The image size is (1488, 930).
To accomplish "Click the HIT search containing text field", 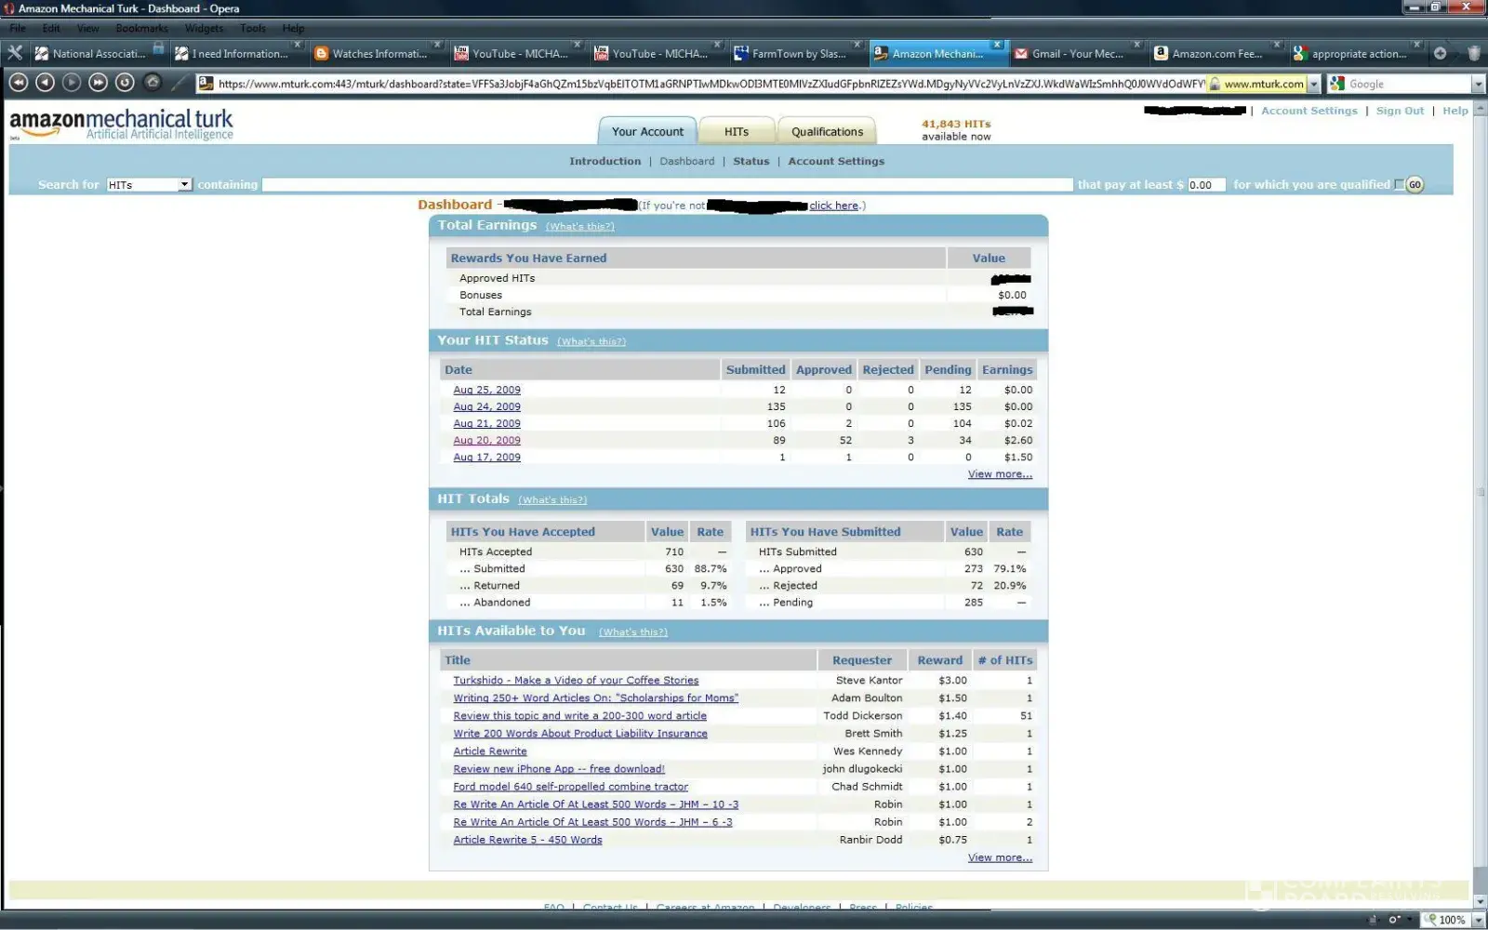I will click(667, 185).
